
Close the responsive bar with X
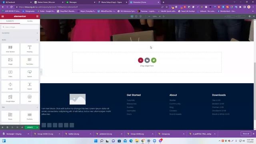254,16
